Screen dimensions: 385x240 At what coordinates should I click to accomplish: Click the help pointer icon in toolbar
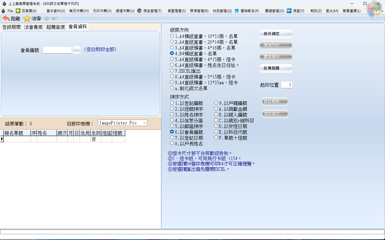click(x=54, y=19)
